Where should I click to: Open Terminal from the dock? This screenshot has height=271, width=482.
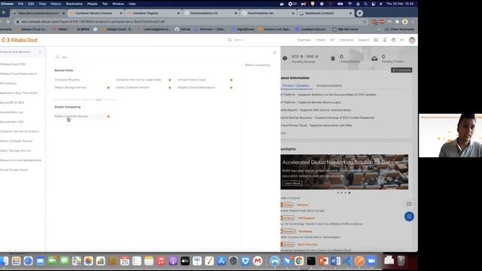pos(311,261)
